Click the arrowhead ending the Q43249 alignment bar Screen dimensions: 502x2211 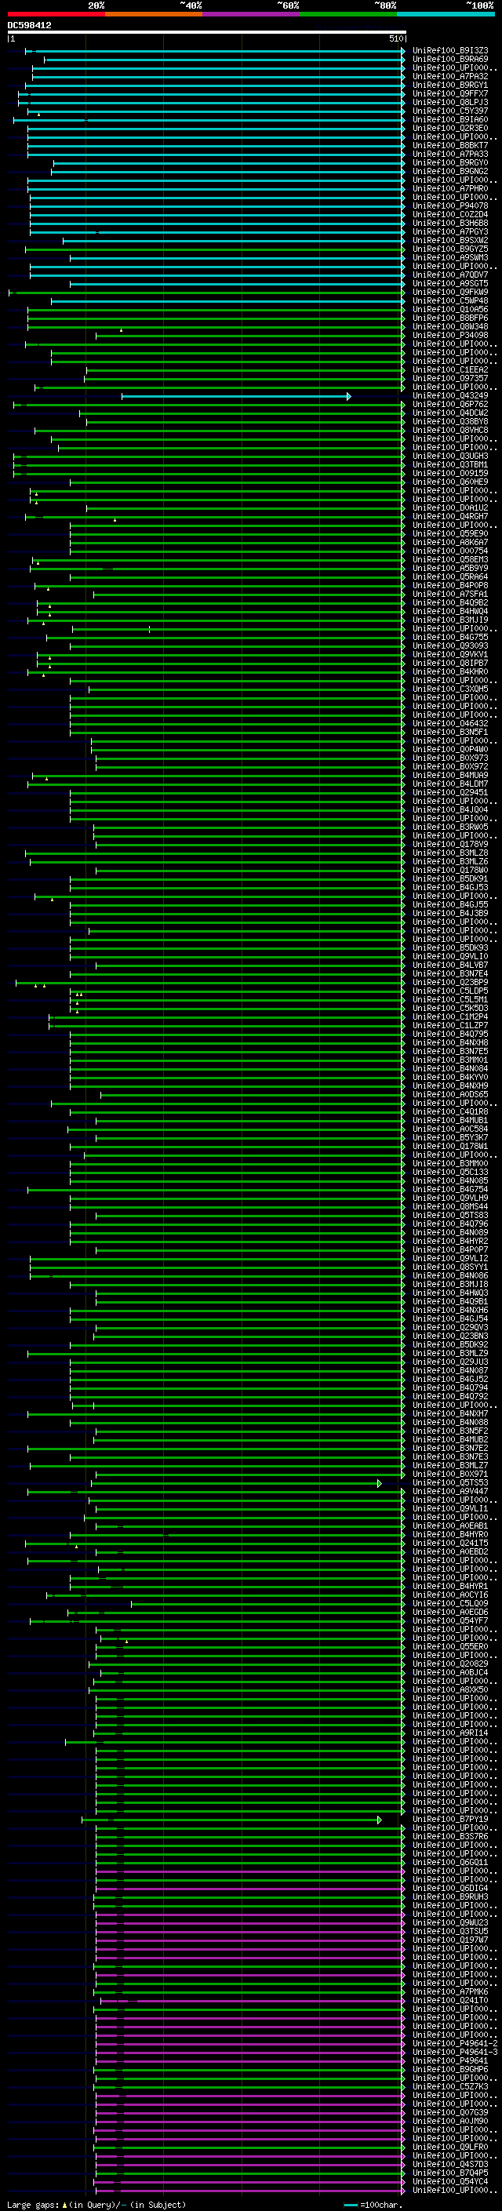point(348,397)
